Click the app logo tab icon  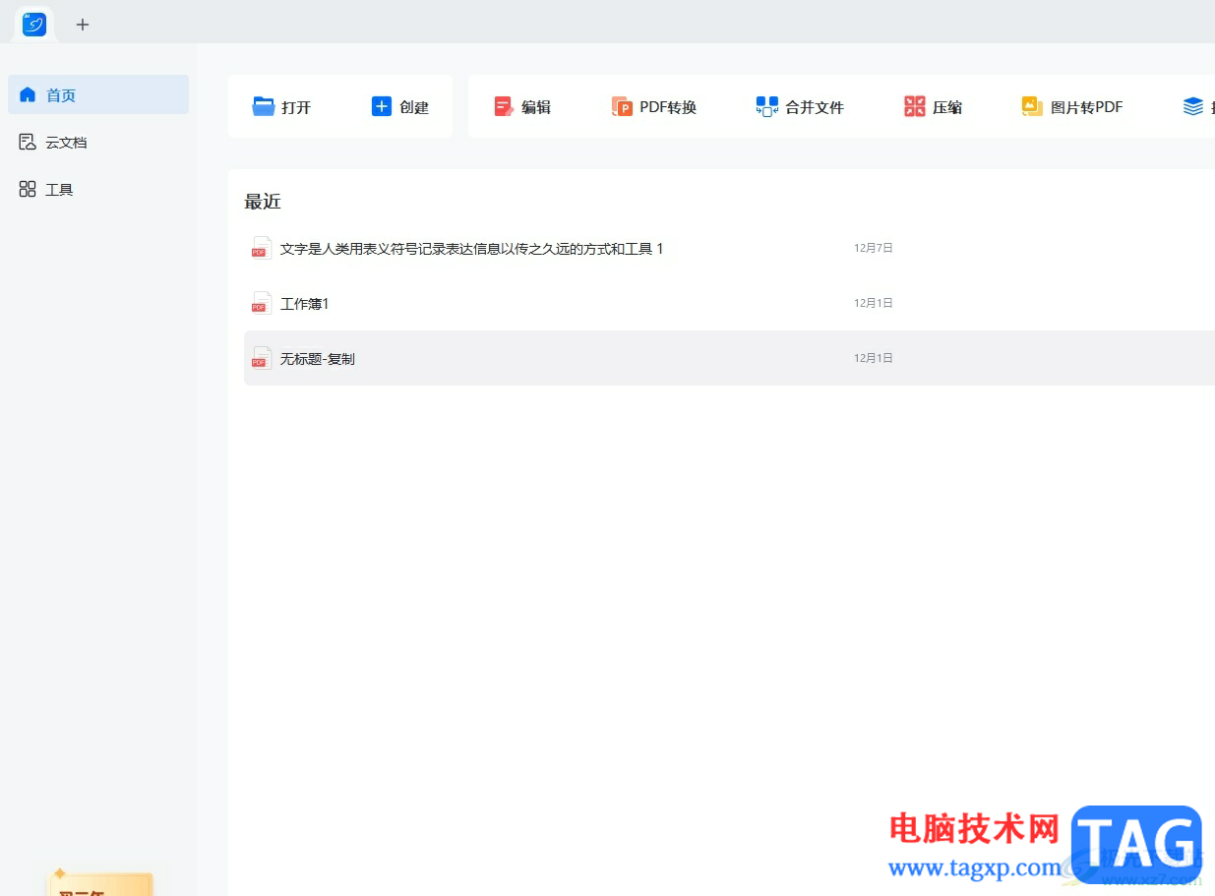[x=34, y=25]
